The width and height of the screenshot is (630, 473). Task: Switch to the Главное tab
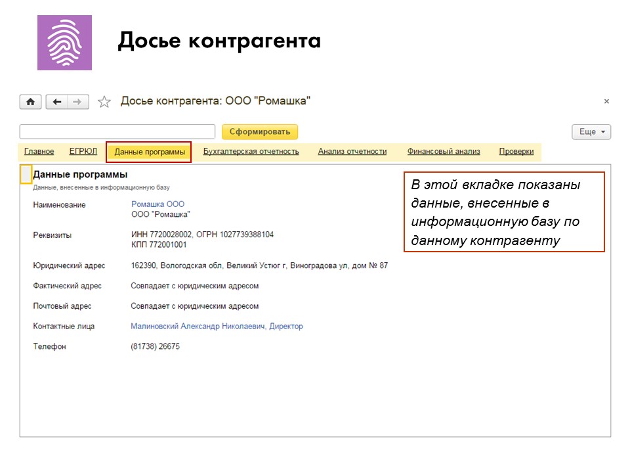39,151
